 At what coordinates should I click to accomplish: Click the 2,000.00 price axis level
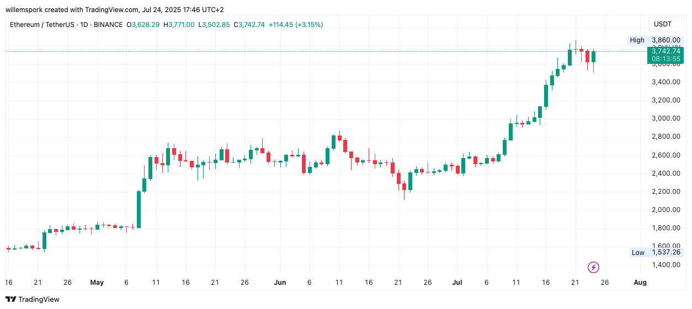pos(666,210)
